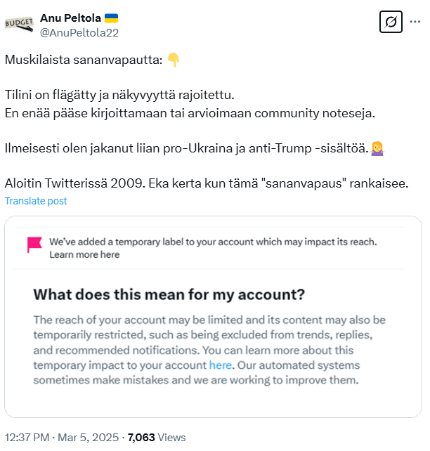Click 'What does this mean for my account?' heading

[x=169, y=294]
